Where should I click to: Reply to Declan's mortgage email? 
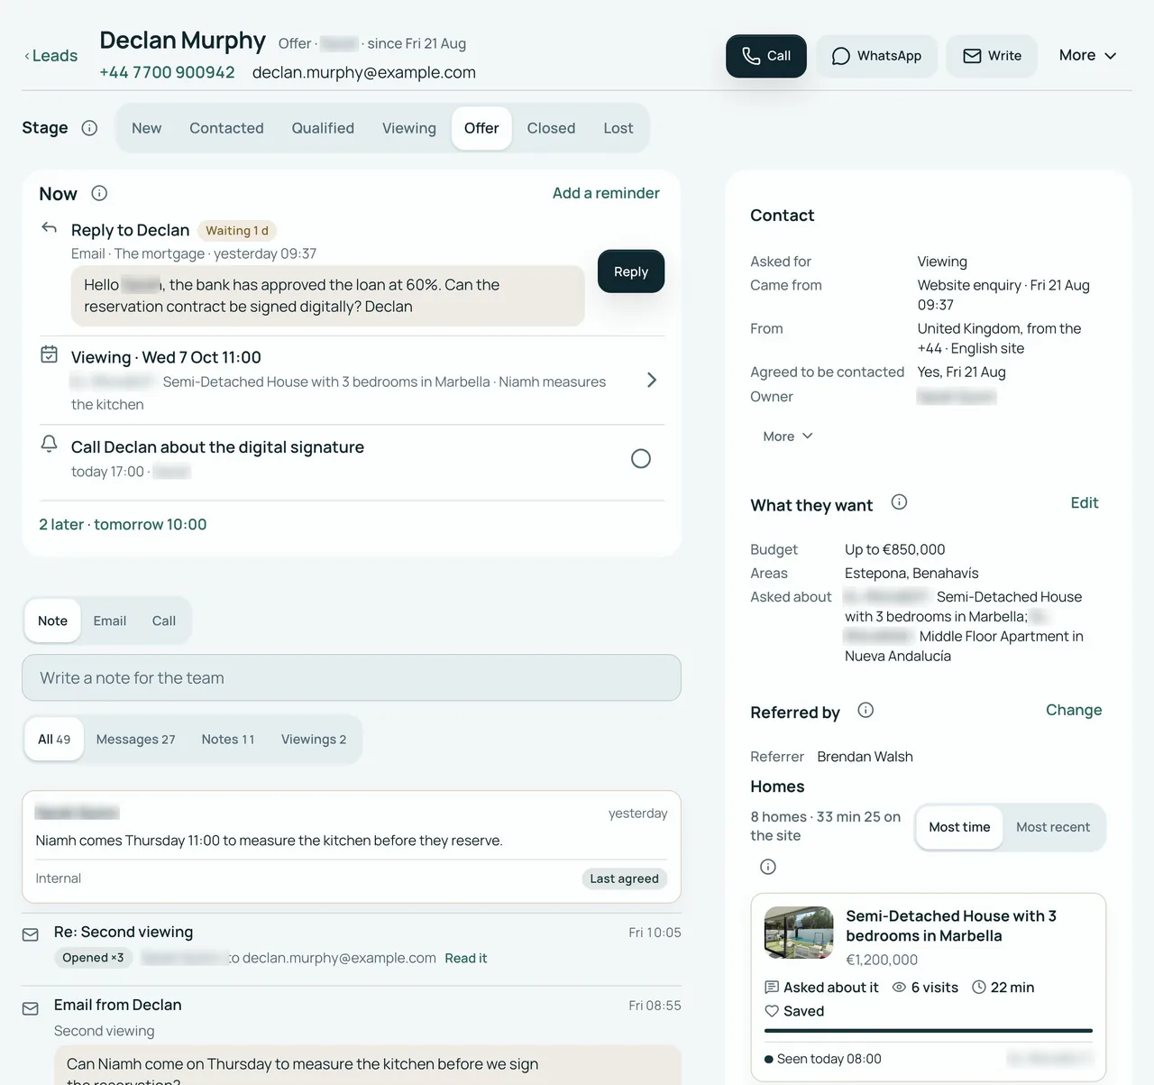631,271
